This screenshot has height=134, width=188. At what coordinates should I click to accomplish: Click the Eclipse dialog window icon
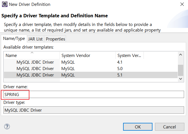point(5,4)
